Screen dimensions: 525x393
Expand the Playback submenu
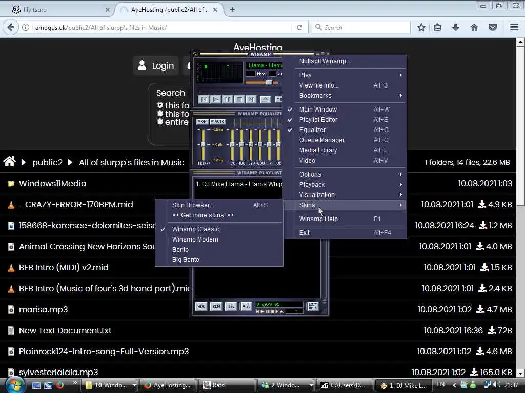pyautogui.click(x=345, y=184)
